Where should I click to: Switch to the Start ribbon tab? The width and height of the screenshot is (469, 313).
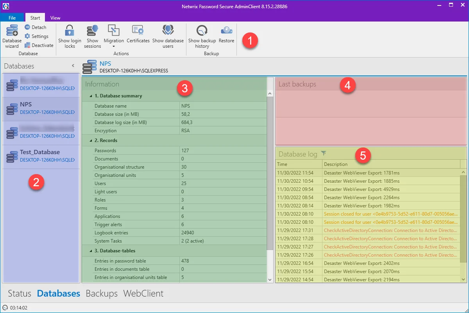click(35, 18)
